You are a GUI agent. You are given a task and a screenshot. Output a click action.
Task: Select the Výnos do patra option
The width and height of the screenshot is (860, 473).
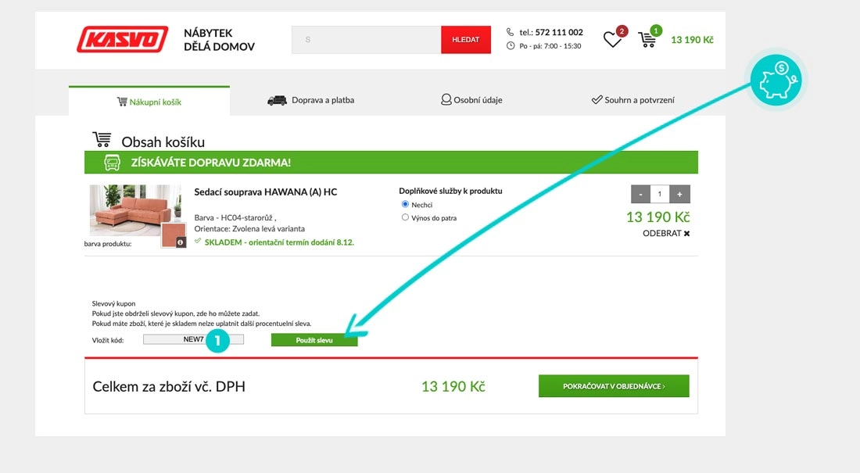pyautogui.click(x=405, y=217)
